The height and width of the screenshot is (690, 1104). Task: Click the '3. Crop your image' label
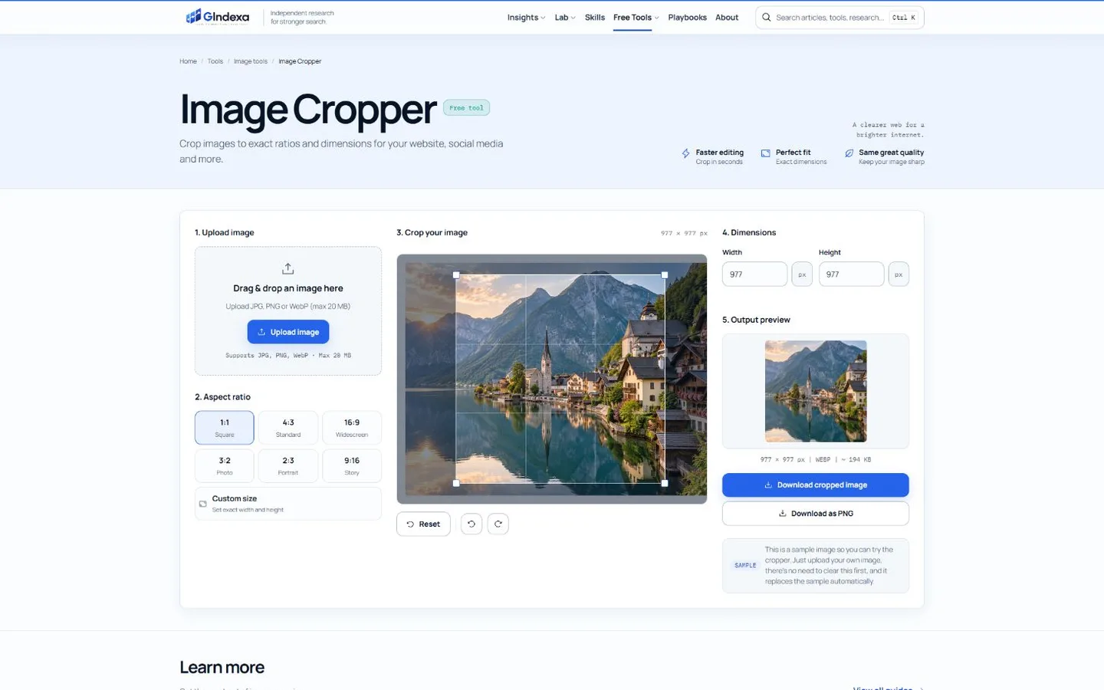432,232
